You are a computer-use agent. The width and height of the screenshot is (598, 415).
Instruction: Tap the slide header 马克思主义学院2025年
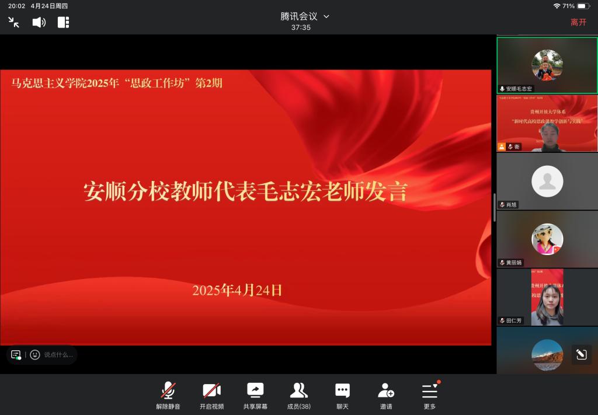click(65, 83)
